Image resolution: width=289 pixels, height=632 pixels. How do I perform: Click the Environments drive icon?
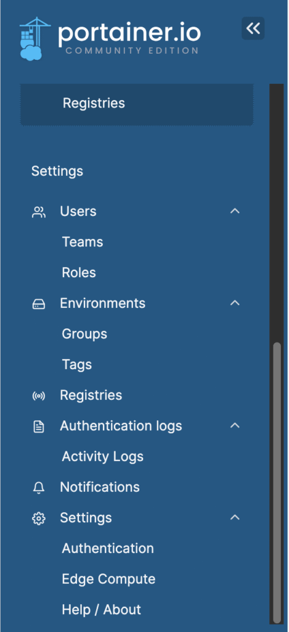click(39, 304)
